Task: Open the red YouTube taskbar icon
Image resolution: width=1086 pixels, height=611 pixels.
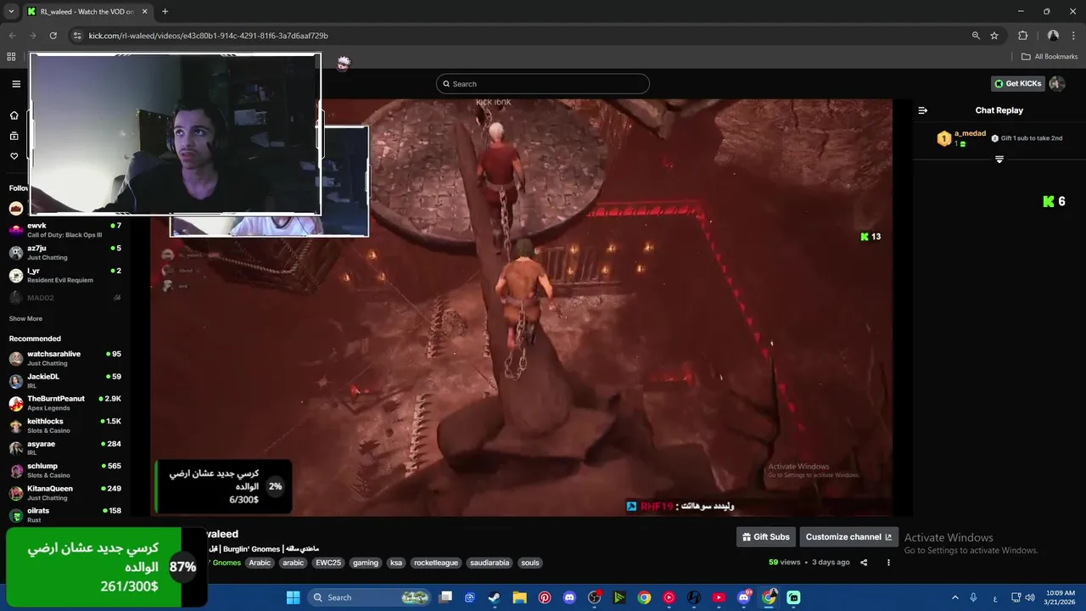Action: (x=719, y=597)
